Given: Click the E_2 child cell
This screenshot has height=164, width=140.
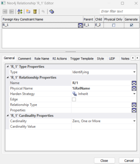Looking at the screenshot, I should point(99,25).
